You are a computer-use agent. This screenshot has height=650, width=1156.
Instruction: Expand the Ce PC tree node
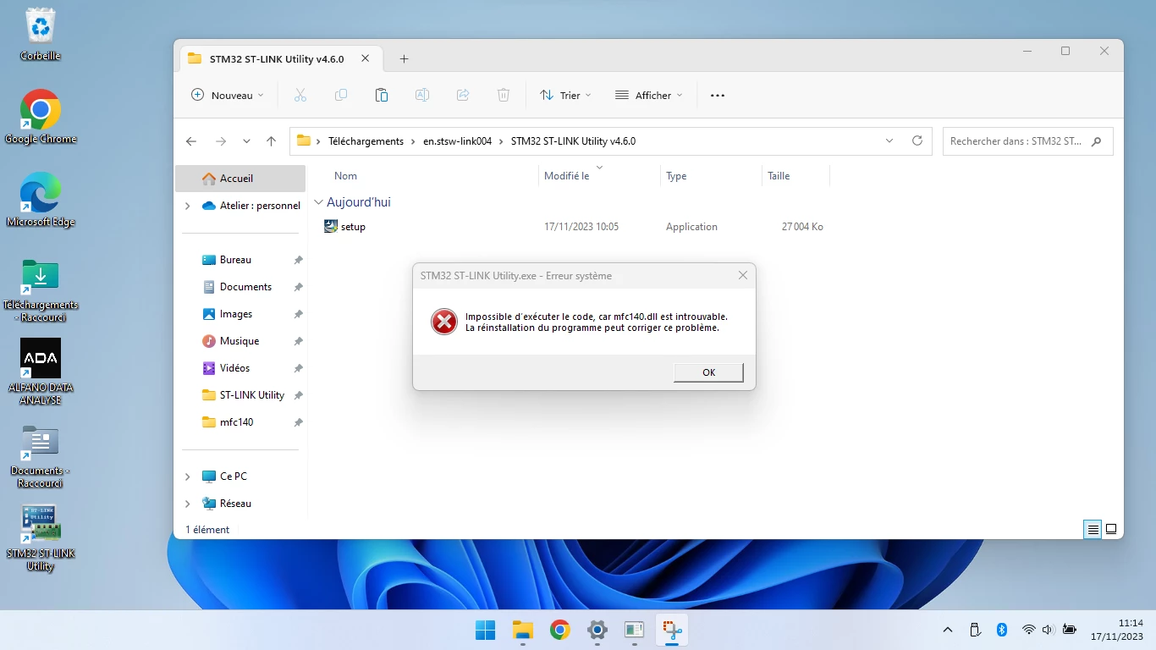188,476
